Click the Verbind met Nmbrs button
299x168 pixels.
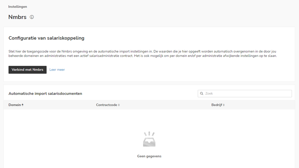[28, 70]
